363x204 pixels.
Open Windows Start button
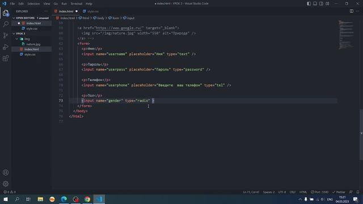coord(6,199)
